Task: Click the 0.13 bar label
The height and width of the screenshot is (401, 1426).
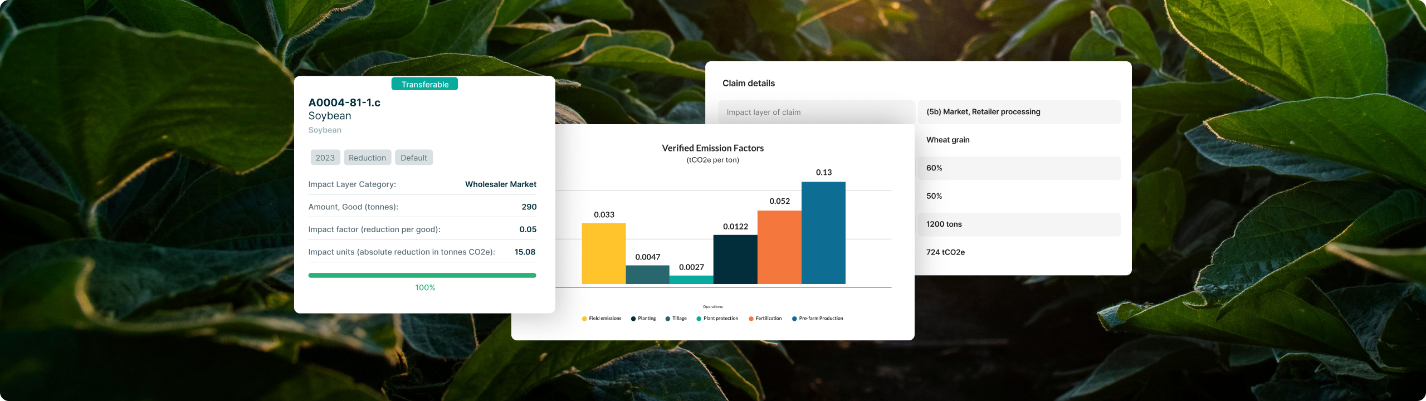Action: (x=824, y=172)
